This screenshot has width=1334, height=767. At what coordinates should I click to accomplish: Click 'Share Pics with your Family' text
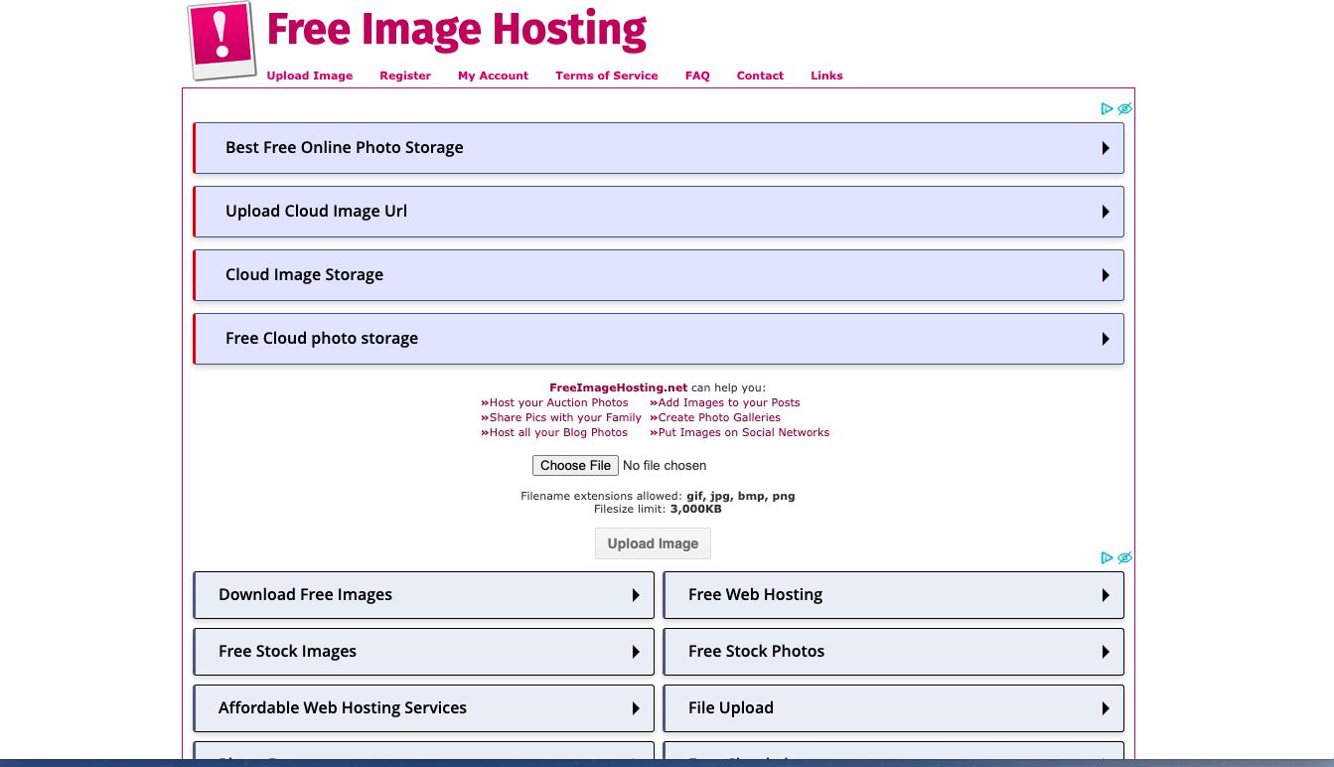pos(565,417)
